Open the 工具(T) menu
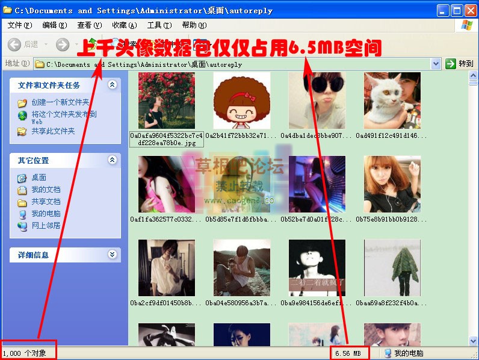This screenshot has width=479, height=360. (159, 25)
